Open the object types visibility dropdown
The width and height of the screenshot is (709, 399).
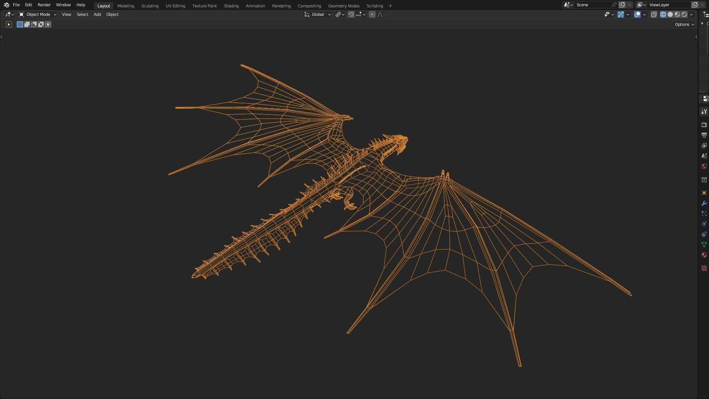[x=609, y=14]
